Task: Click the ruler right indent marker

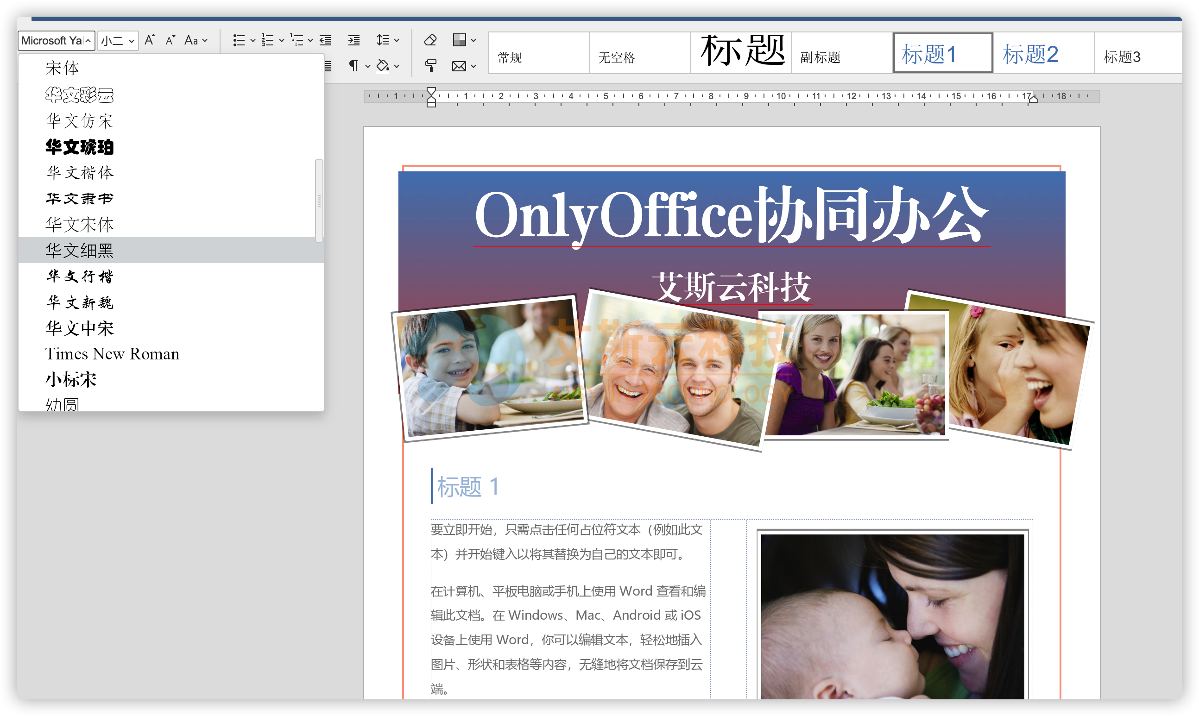Action: point(1033,99)
